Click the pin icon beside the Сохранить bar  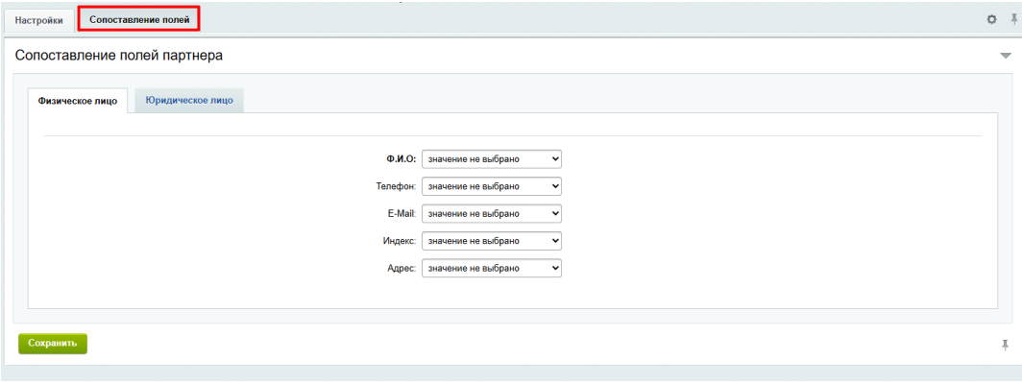pyautogui.click(x=1005, y=345)
